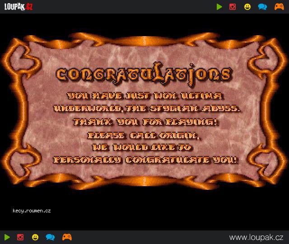Open the blue chat bubbles icon in the footer
Image resolution: width=289 pixels, height=244 pixels.
[x=50, y=237]
